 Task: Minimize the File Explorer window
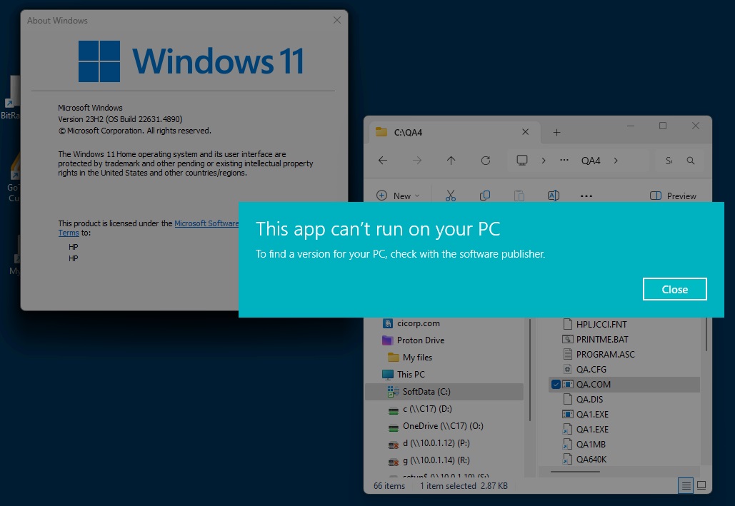coord(631,126)
